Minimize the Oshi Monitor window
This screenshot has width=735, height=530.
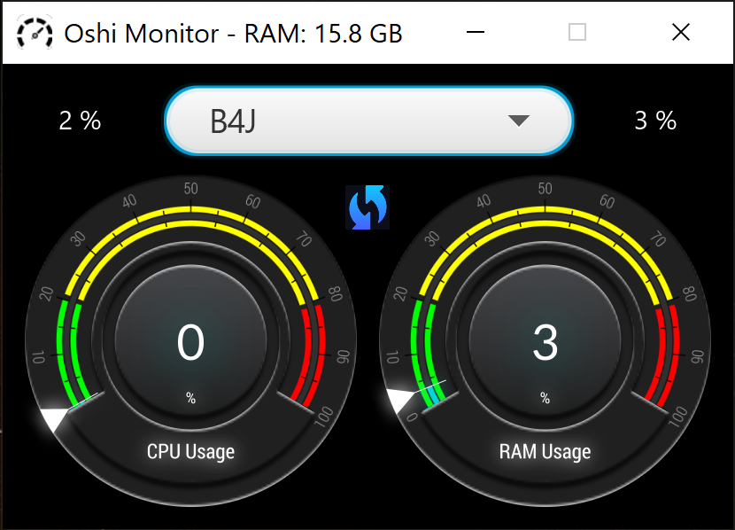(475, 33)
